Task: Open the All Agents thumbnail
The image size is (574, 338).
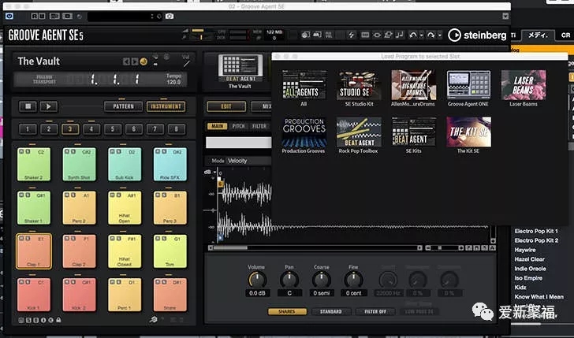Action: pos(304,85)
